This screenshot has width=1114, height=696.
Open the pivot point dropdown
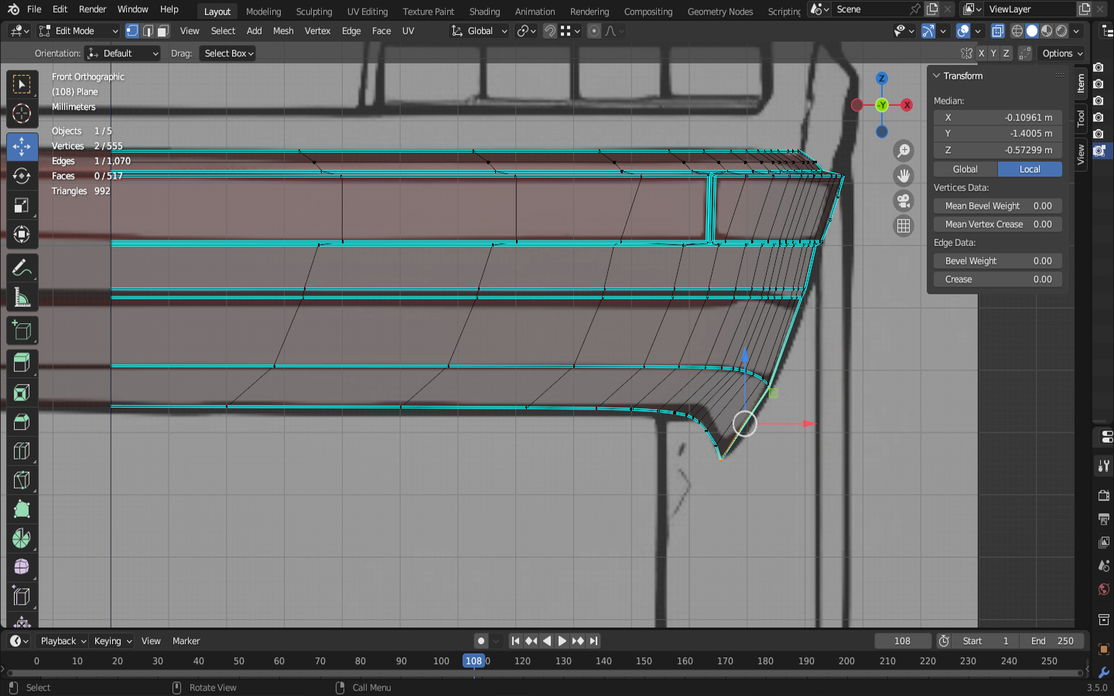[526, 31]
